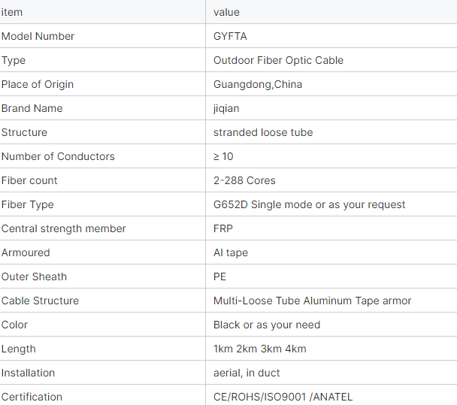The height and width of the screenshot is (405, 457).
Task: Select the 'Central strength member' label
Action: (x=63, y=228)
